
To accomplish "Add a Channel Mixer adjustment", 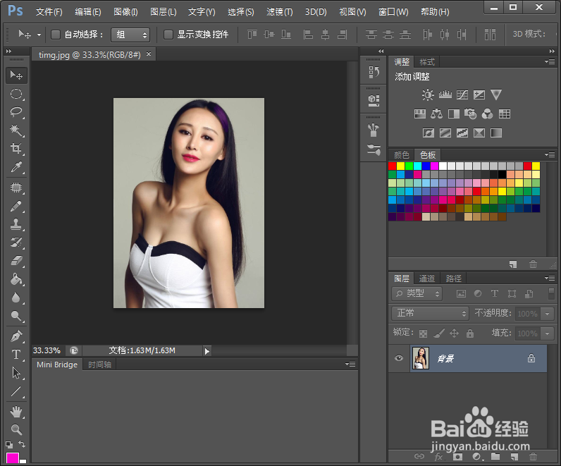I will [487, 114].
